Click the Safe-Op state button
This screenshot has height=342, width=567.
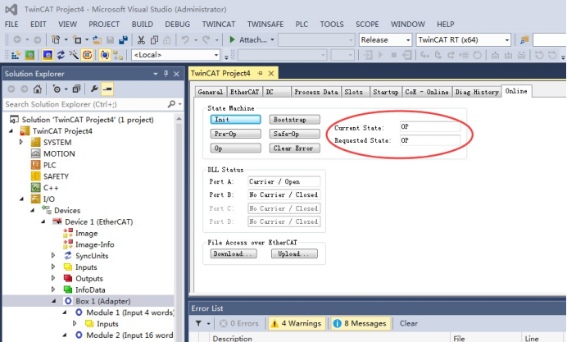(x=294, y=134)
